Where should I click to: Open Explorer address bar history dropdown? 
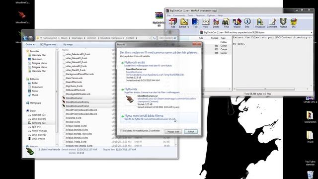[x=150, y=38]
